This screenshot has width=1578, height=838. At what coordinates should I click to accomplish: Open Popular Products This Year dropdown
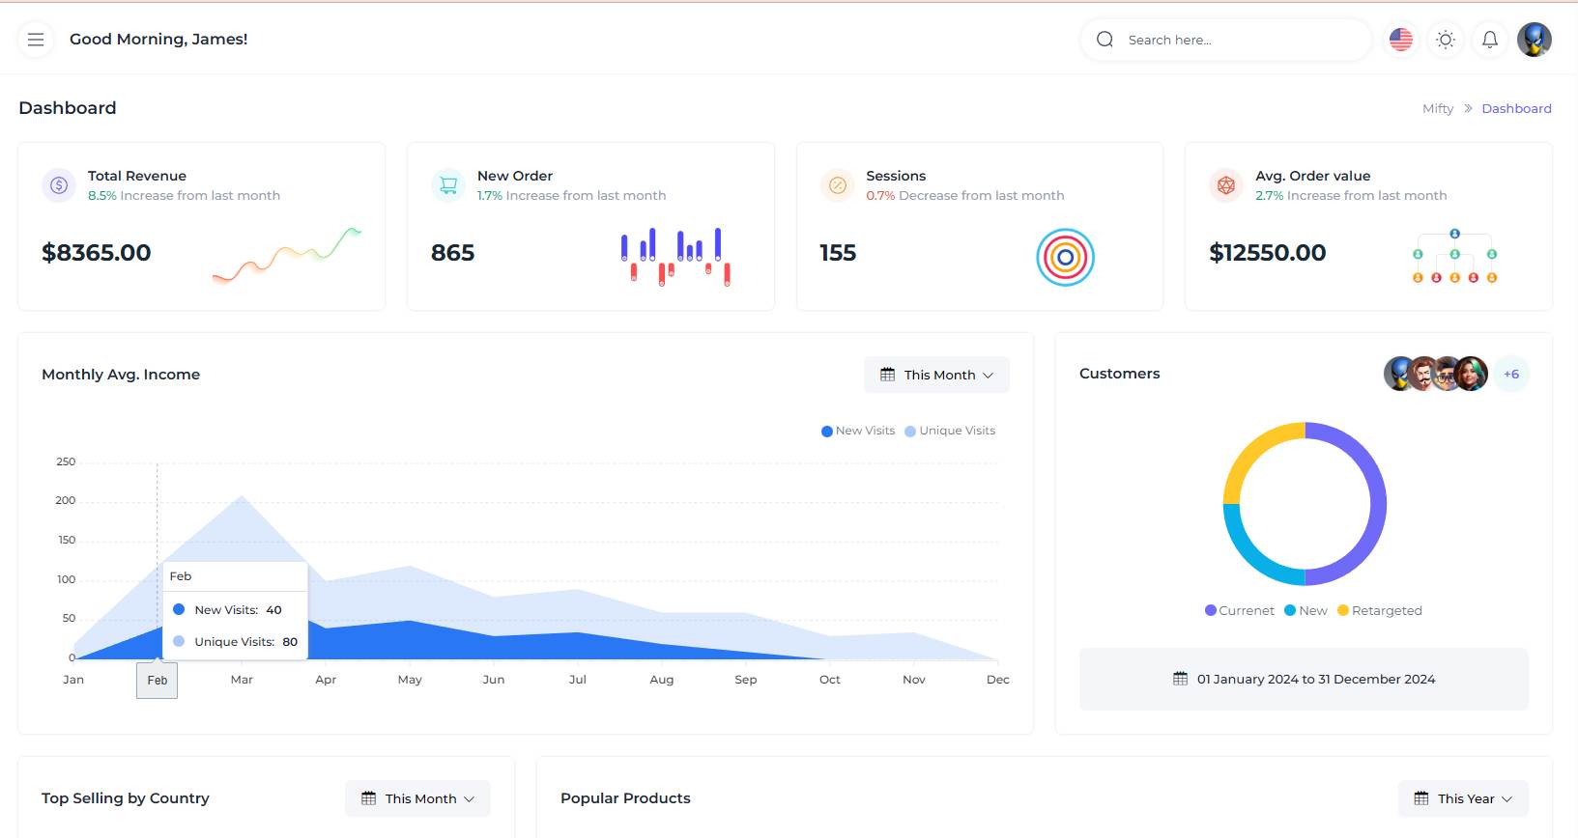click(x=1463, y=798)
